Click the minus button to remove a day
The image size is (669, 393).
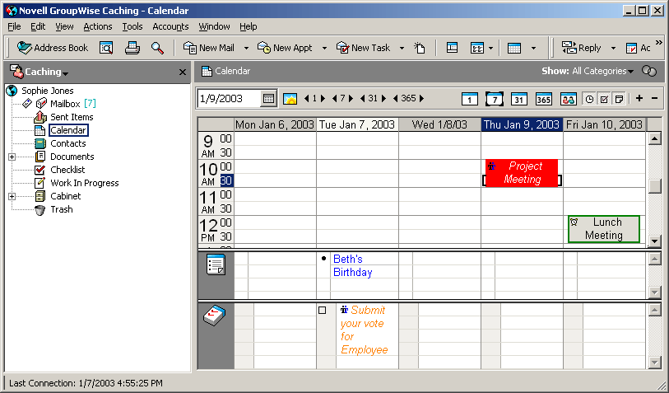click(654, 99)
